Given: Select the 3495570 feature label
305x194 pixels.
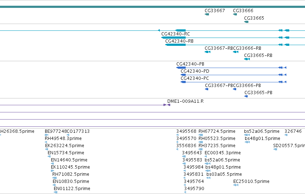Looking at the screenshot, I should (186, 139).
